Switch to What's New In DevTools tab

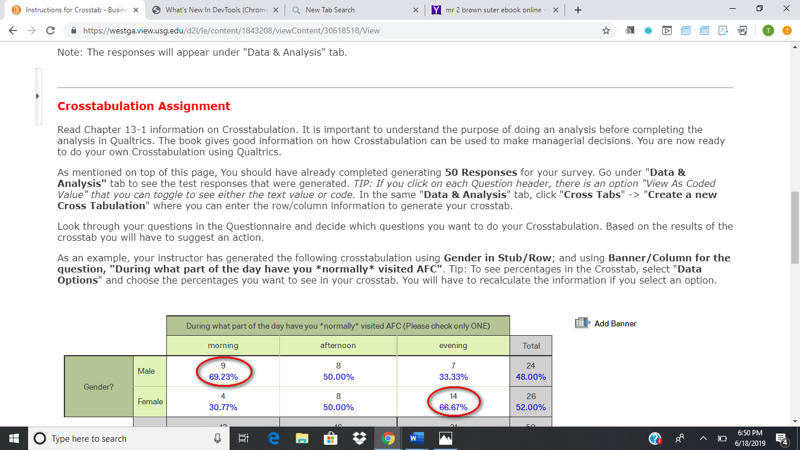(216, 10)
